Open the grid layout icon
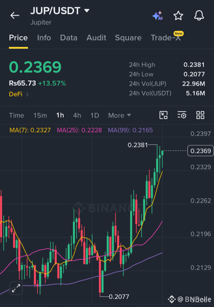 (x=200, y=115)
